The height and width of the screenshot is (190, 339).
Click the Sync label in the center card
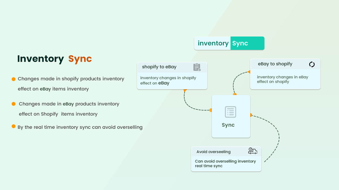(x=228, y=125)
